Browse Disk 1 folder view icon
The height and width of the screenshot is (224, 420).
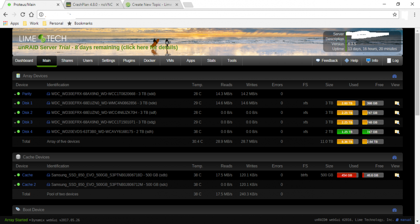[397, 103]
